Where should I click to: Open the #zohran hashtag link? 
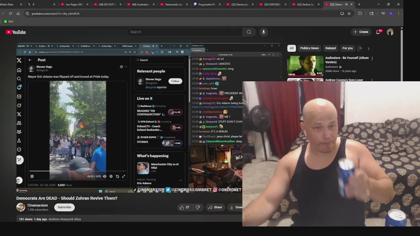click(x=54, y=219)
